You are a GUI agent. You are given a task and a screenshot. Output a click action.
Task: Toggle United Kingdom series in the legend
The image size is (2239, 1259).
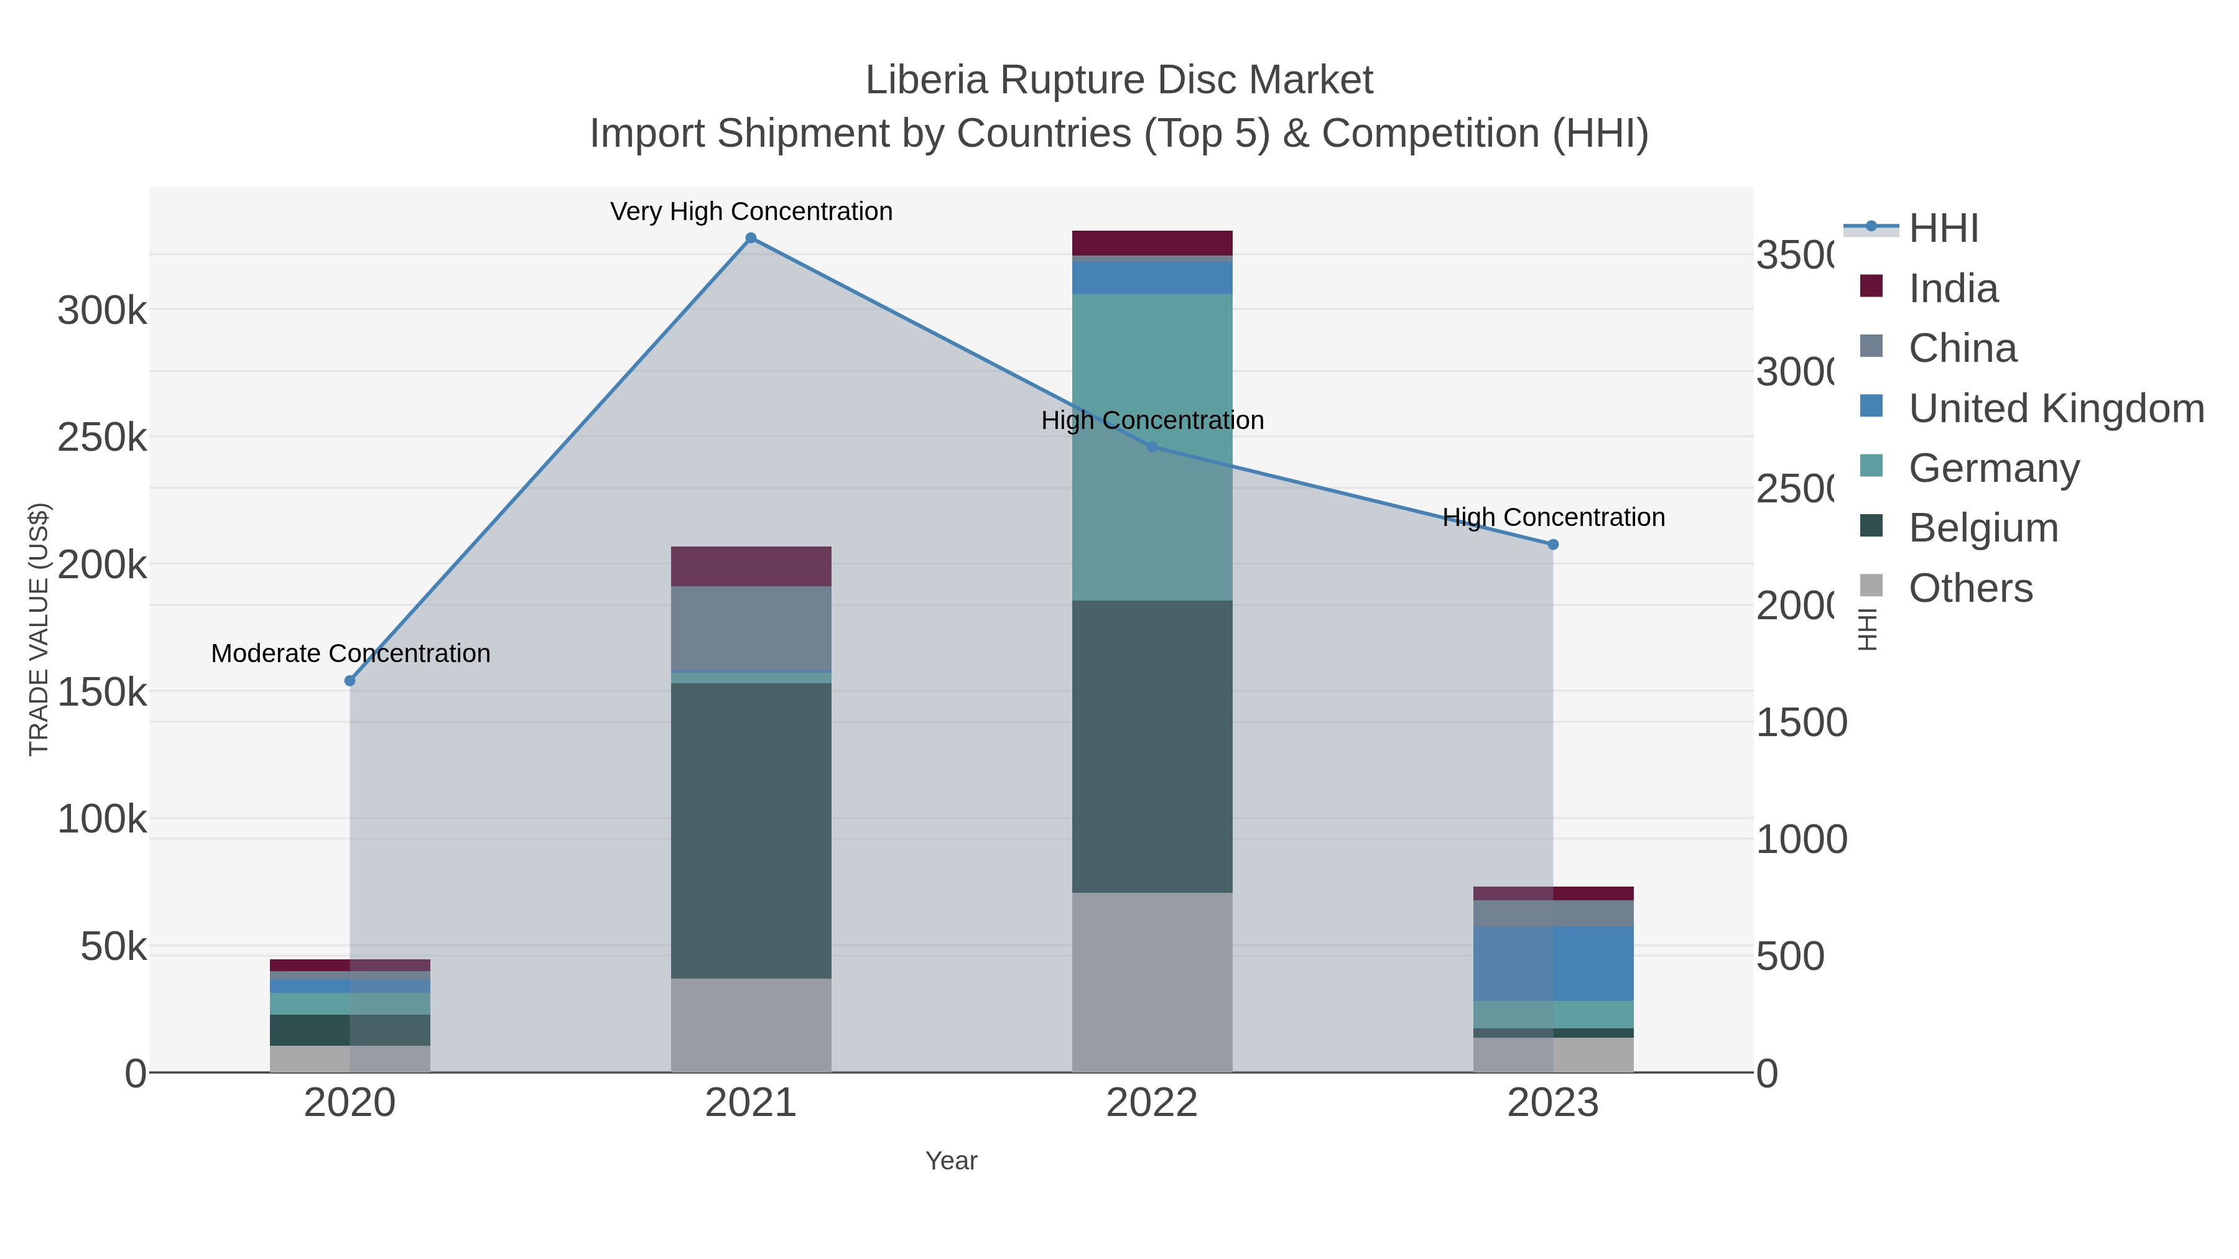coord(2032,408)
